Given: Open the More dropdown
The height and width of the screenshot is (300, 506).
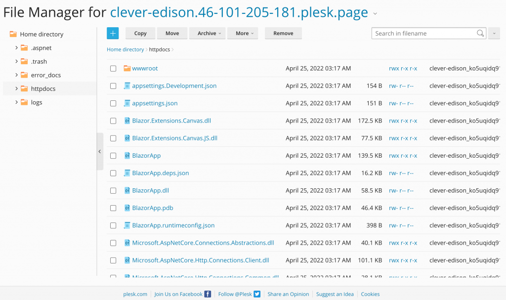Looking at the screenshot, I should tap(243, 33).
